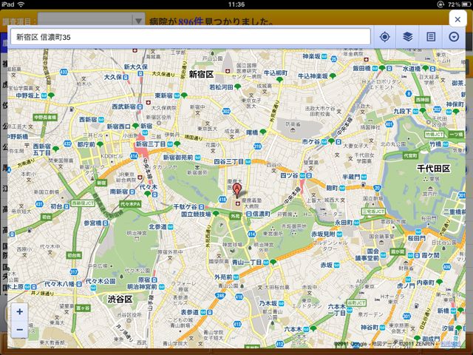Screen dimensions: 473x355
Task: Tap the 四谷三丁目 station label
Action: click(228, 161)
